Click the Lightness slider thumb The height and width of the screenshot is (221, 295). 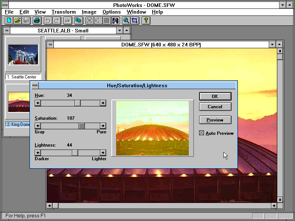click(x=75, y=152)
